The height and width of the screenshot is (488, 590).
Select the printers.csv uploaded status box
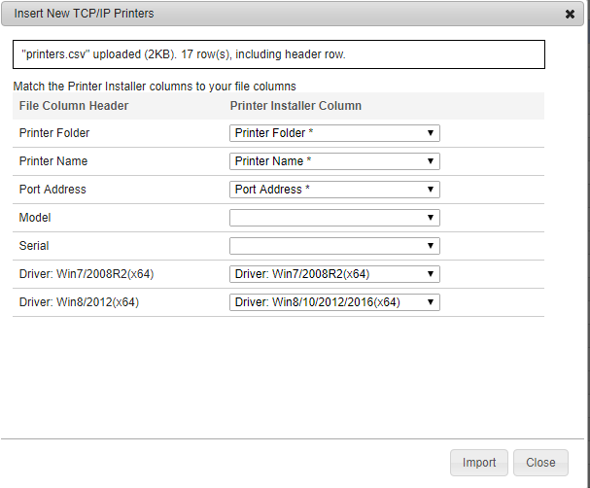tap(279, 54)
